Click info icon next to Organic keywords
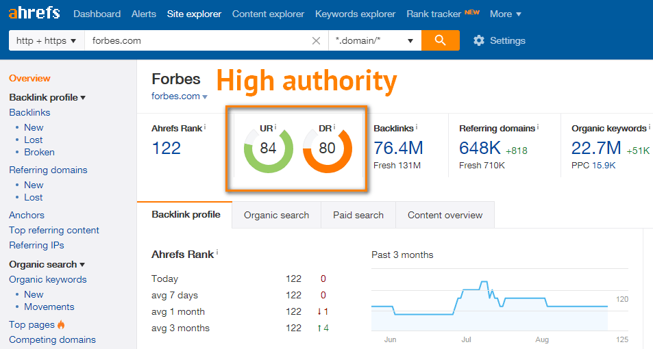This screenshot has width=653, height=349. 649,127
